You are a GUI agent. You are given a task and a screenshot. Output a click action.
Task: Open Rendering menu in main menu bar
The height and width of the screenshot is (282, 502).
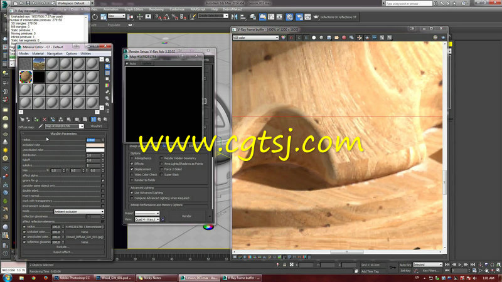(x=156, y=9)
